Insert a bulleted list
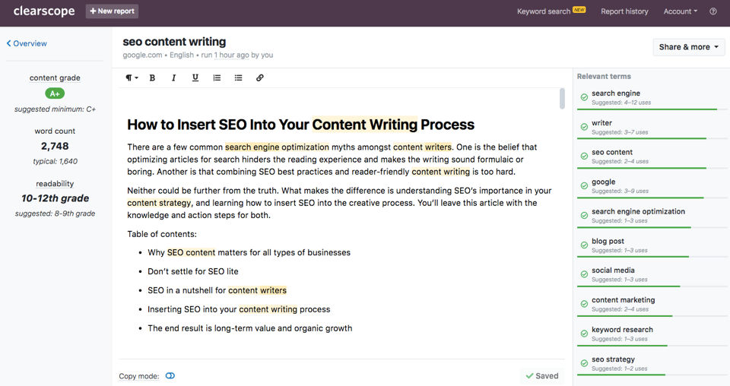730x386 pixels. 238,78
